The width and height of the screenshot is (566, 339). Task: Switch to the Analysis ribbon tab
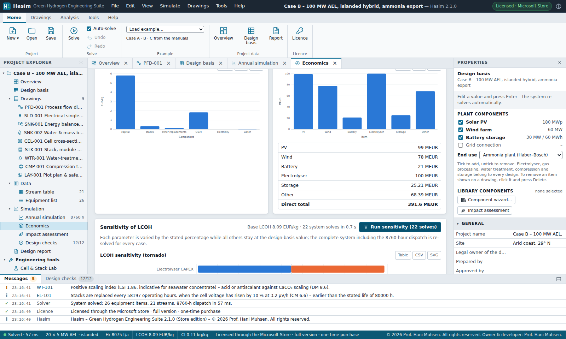(69, 18)
